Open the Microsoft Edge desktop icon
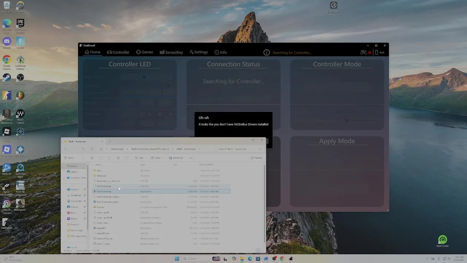Image resolution: width=467 pixels, height=263 pixels. [x=7, y=26]
